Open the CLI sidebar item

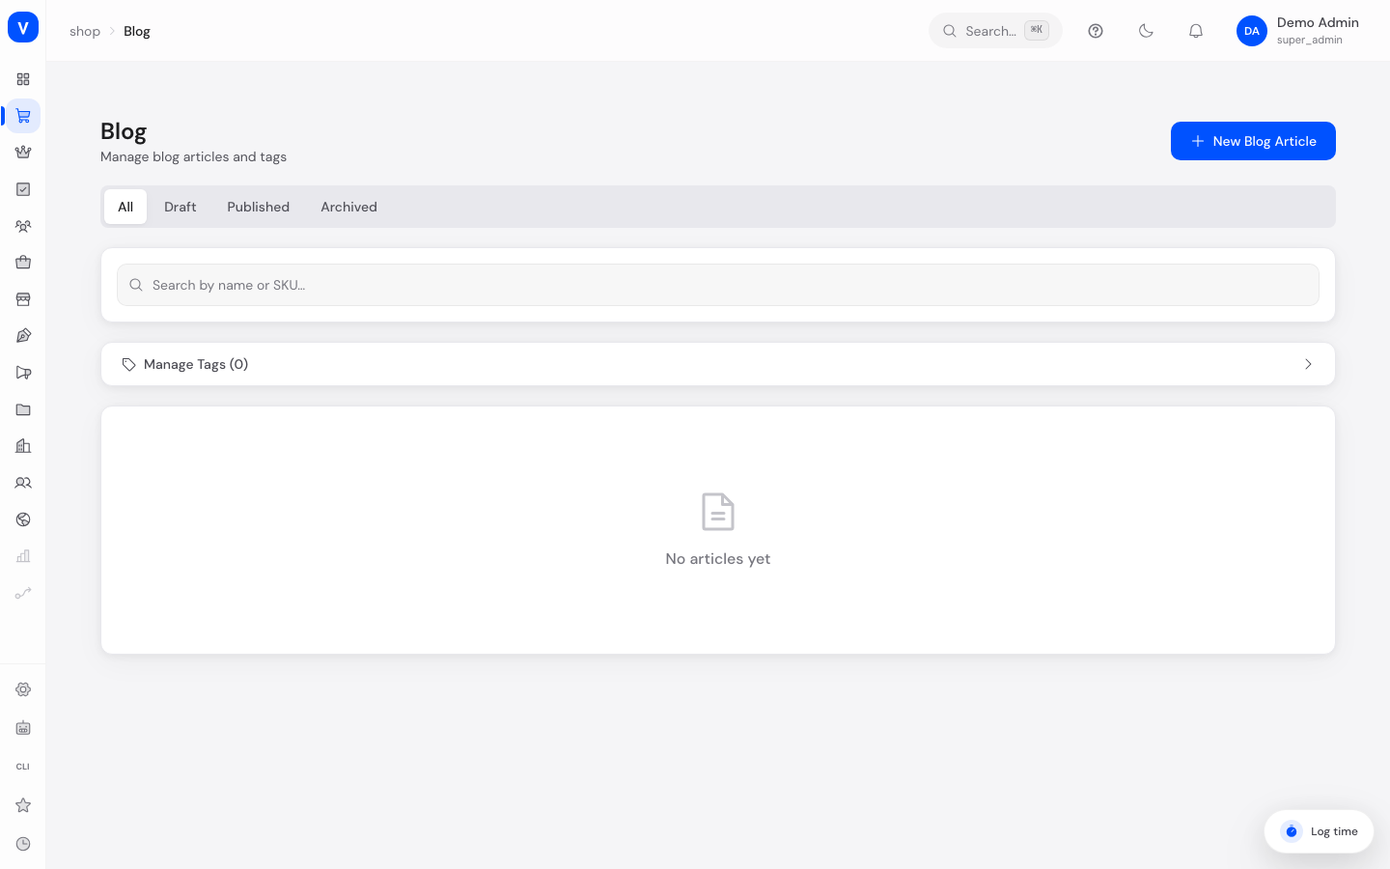[23, 767]
